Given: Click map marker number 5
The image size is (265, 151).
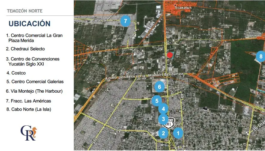Looking at the screenshot, I should [157, 101].
